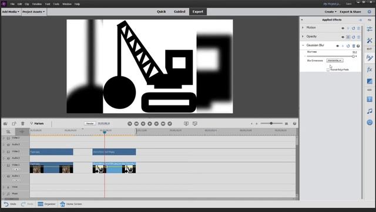Open the Project Assets dropdown
This screenshot has height=212, width=376.
33,12
